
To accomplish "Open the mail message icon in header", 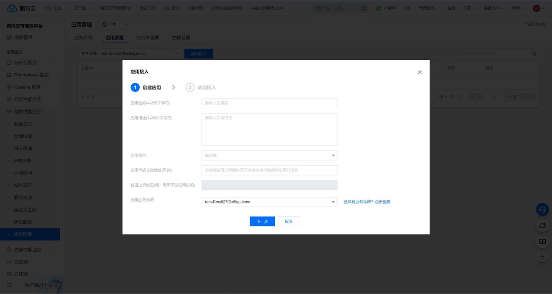I will click(407, 8).
